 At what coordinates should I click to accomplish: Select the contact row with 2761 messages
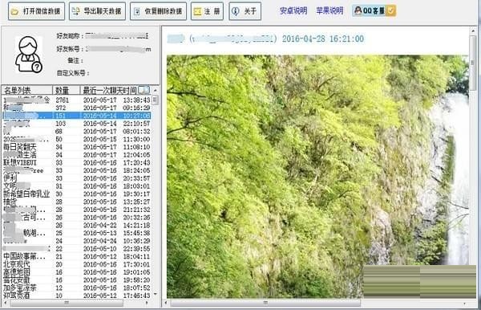(x=77, y=100)
